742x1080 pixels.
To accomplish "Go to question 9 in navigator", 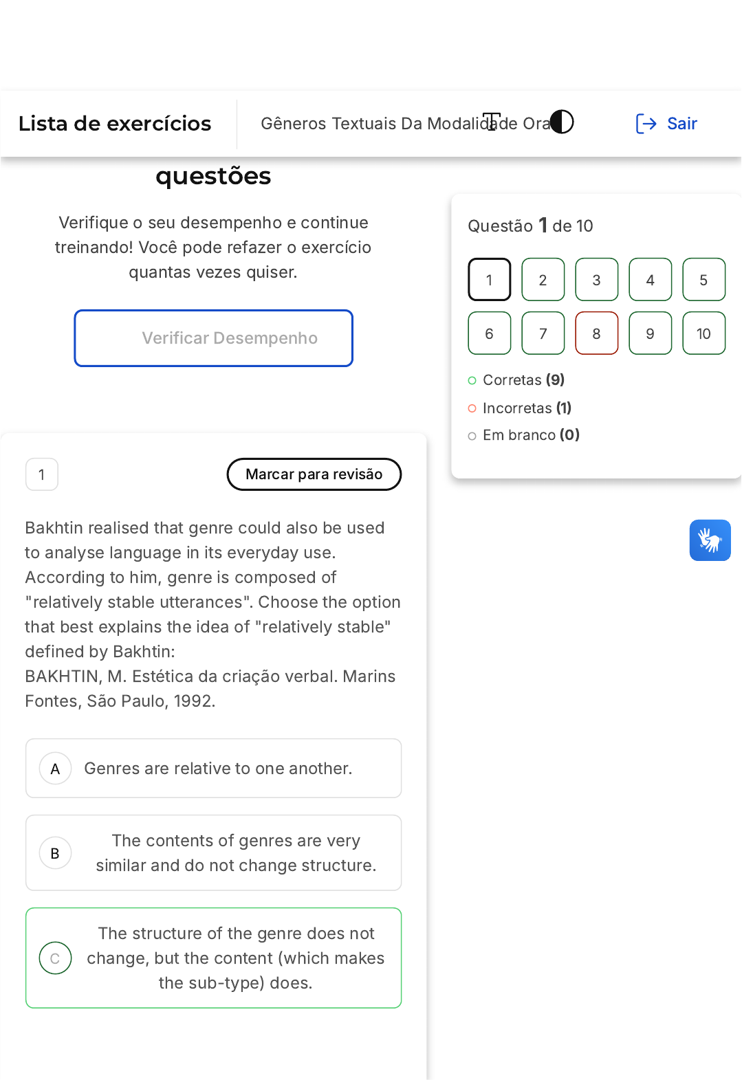I will 650,333.
